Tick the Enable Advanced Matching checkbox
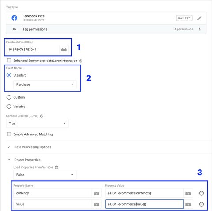 (x=9, y=134)
